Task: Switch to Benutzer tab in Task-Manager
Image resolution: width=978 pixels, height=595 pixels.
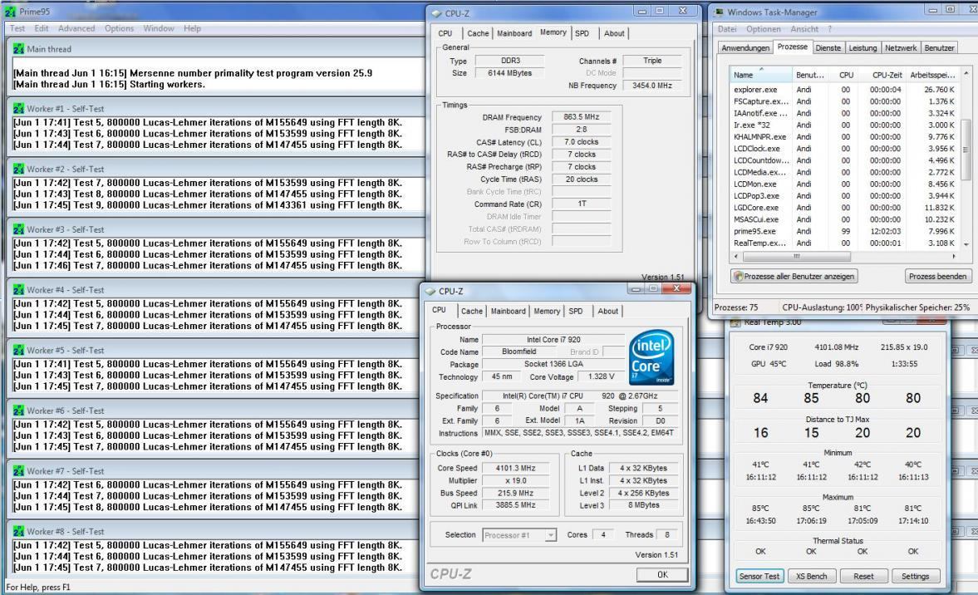Action: point(939,48)
